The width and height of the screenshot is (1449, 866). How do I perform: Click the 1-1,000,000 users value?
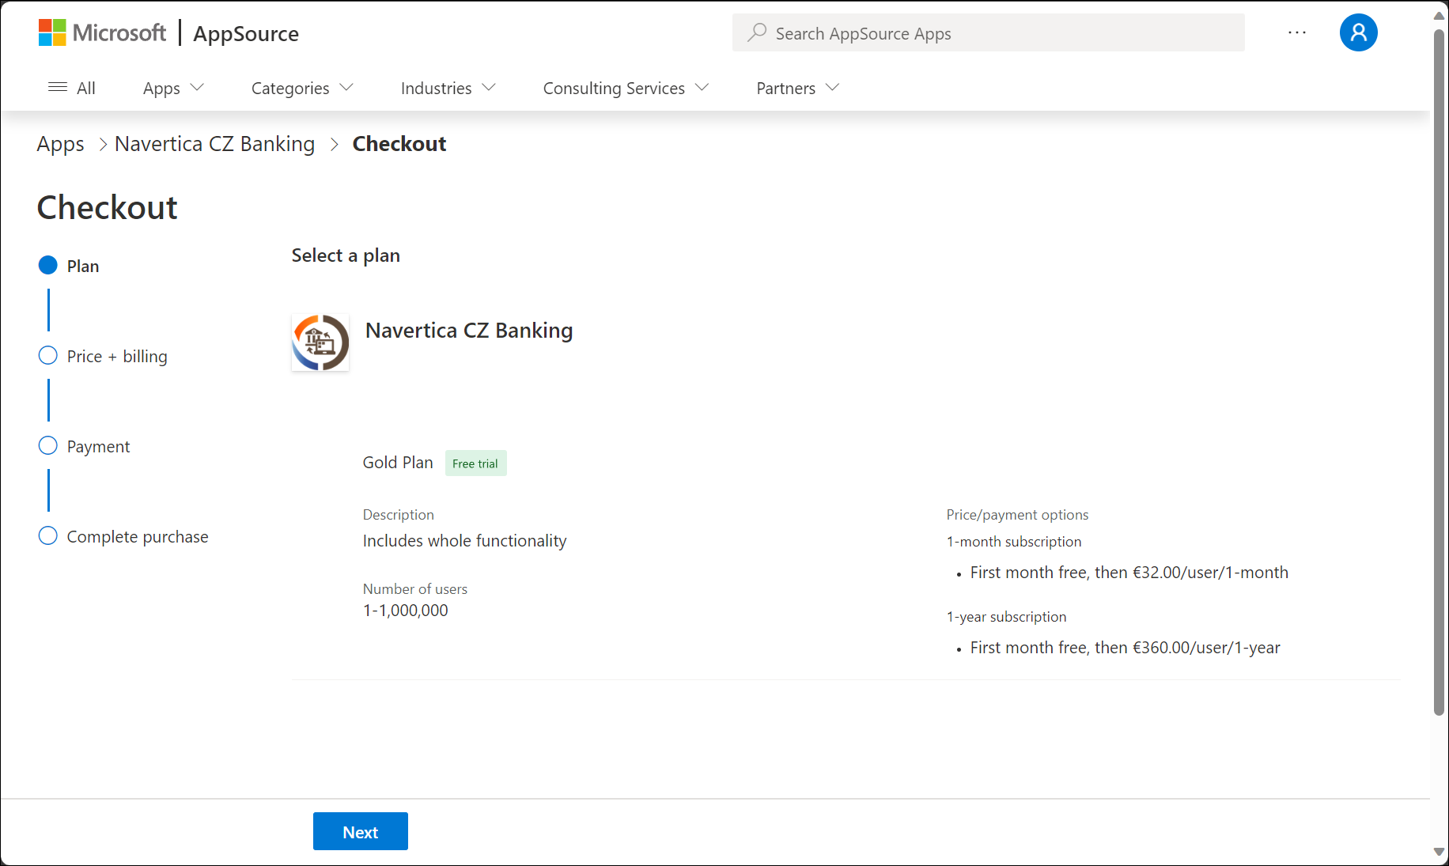pyautogui.click(x=406, y=611)
